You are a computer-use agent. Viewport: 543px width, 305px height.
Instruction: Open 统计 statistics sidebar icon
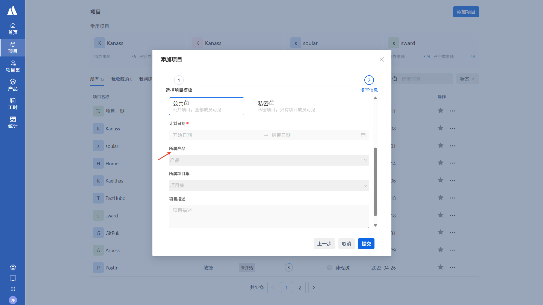[13, 122]
